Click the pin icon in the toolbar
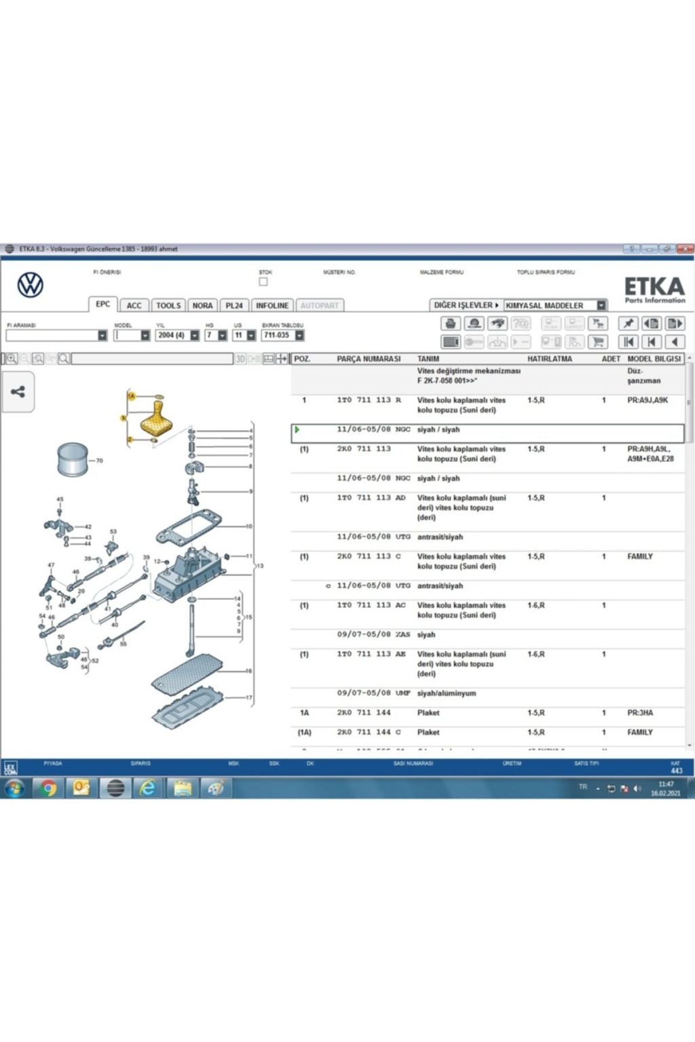 pyautogui.click(x=628, y=324)
